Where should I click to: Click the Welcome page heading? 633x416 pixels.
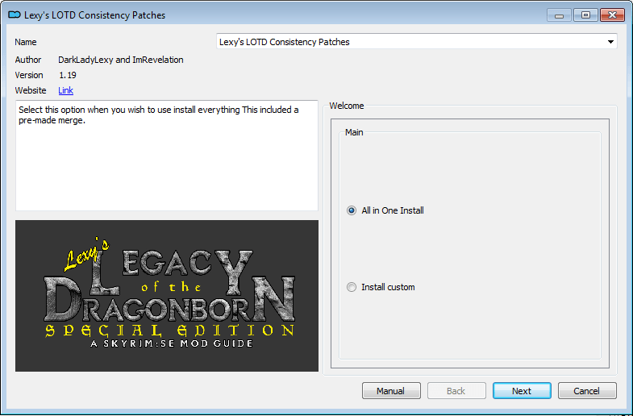point(347,106)
